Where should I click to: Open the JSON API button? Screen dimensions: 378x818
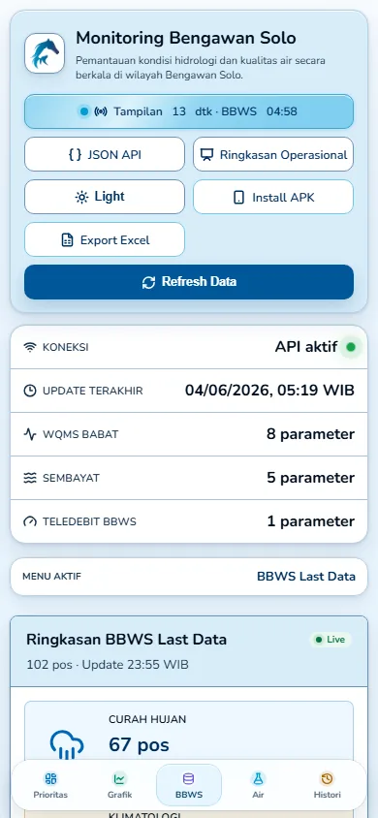(105, 154)
